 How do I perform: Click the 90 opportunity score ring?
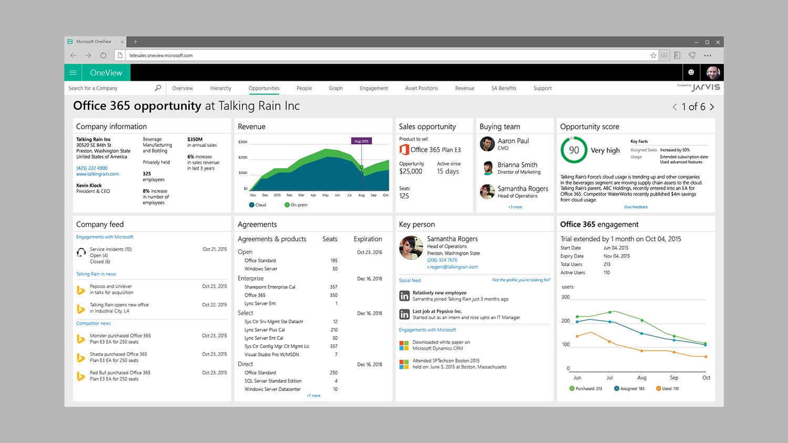[x=574, y=150]
